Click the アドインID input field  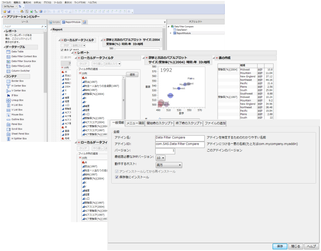click(180, 144)
